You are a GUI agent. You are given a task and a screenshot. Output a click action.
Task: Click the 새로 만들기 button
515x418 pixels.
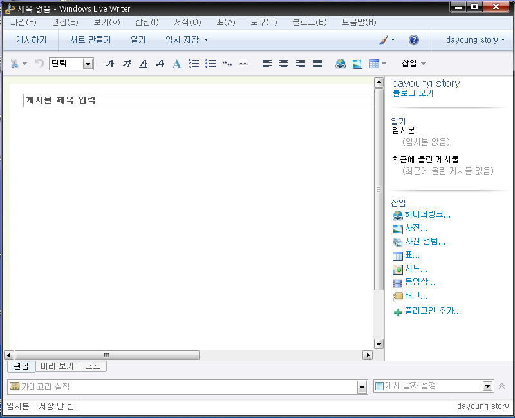pyautogui.click(x=91, y=40)
